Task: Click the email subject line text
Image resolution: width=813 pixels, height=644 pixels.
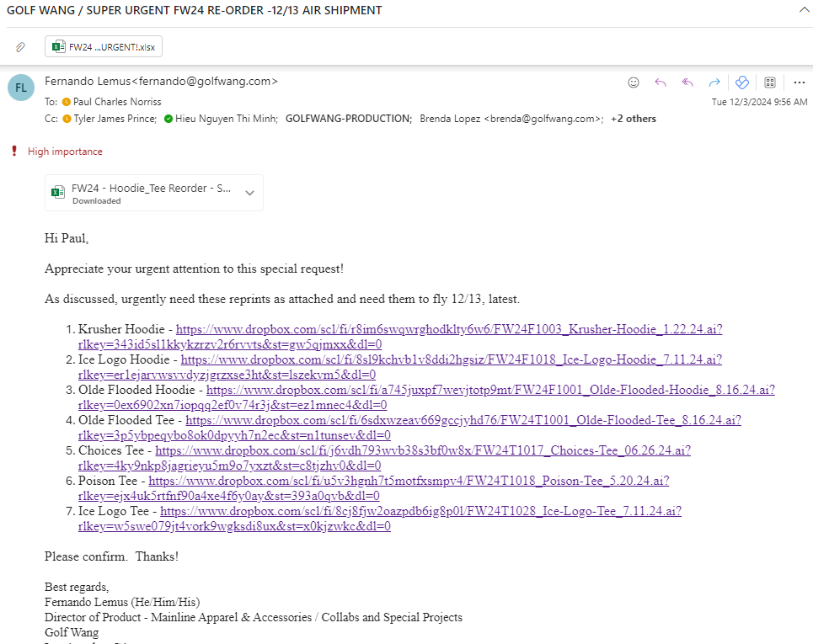Action: click(x=195, y=10)
